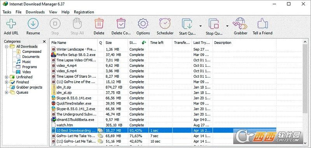The width and height of the screenshot is (311, 148).
Task: Open the Downloads menu
Action: (x=35, y=12)
